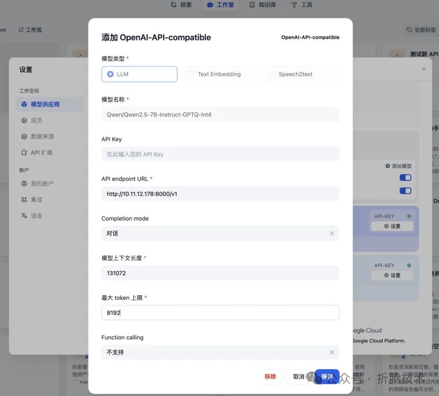Image resolution: width=439 pixels, height=396 pixels.
Task: Focus the API Key input field
Action: (x=220, y=154)
